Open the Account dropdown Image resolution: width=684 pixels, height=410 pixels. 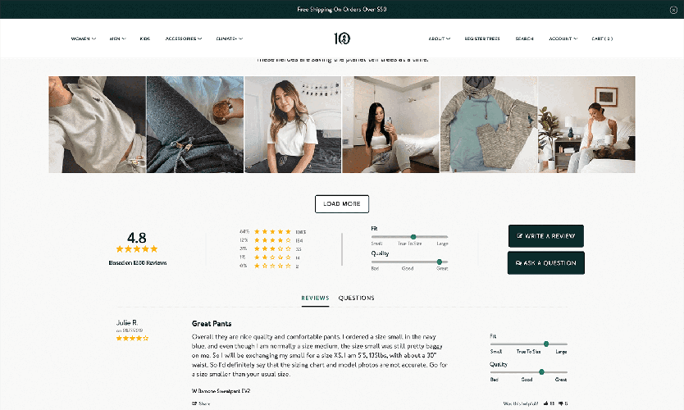click(563, 39)
